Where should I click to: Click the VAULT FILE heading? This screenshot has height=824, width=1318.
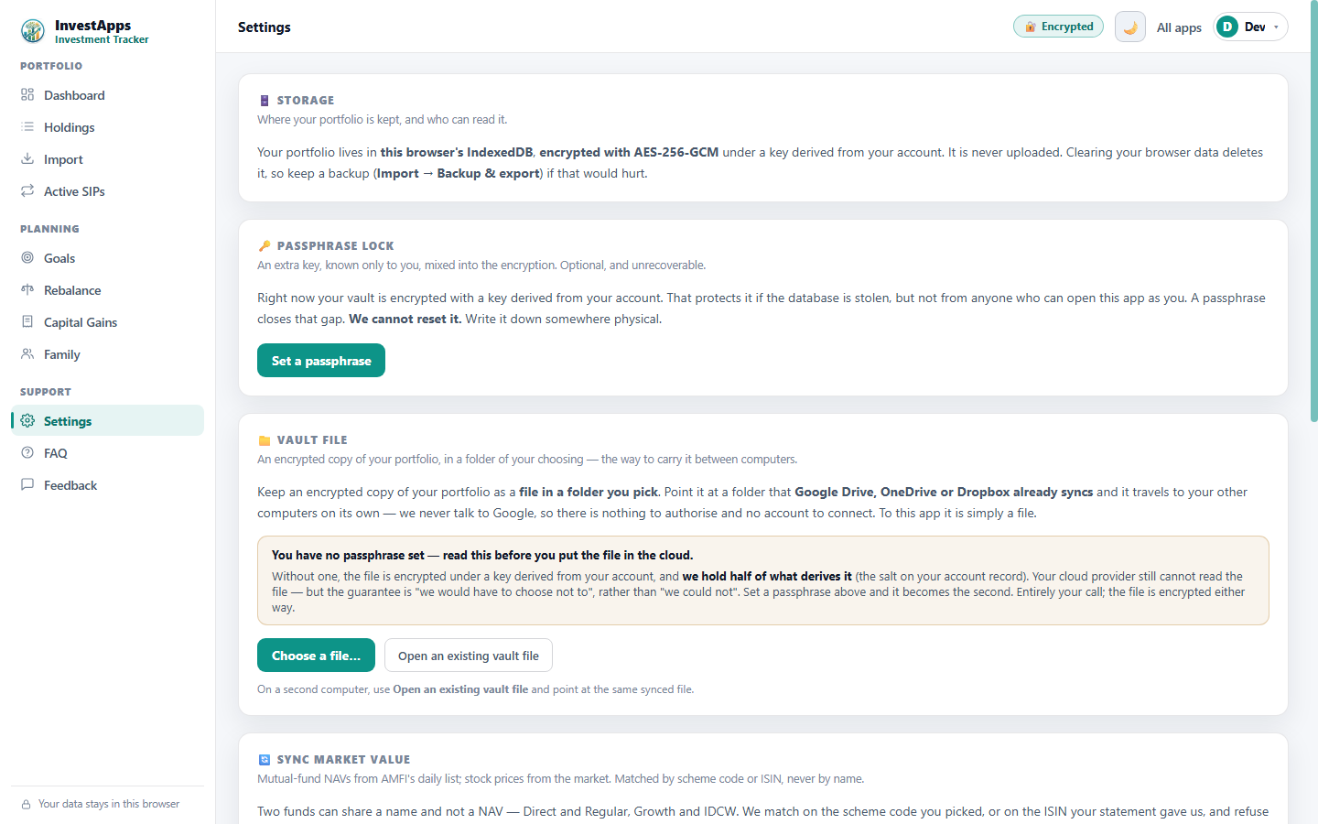click(312, 440)
